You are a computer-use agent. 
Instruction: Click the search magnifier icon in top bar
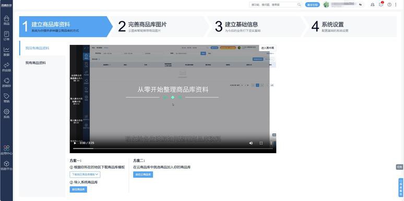coord(299,5)
